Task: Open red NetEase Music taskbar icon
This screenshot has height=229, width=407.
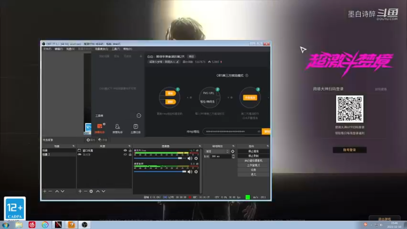Action: pos(32,225)
